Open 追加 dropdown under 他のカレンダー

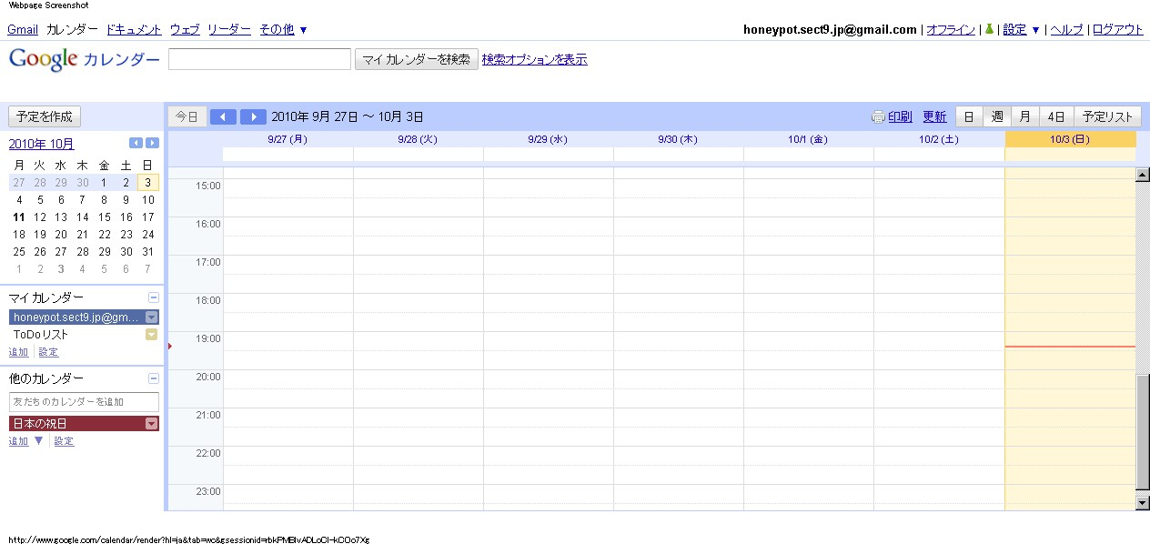click(26, 441)
